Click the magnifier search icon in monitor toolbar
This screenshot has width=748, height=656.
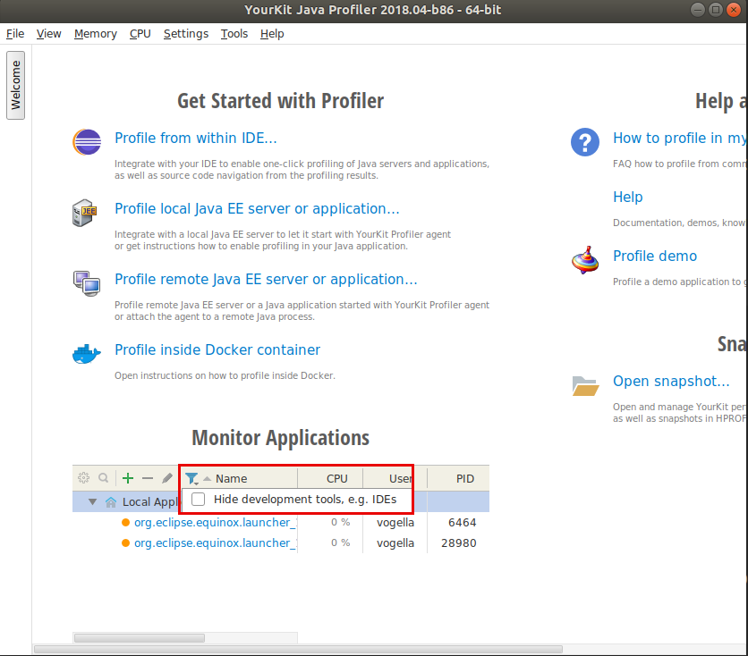click(x=104, y=478)
